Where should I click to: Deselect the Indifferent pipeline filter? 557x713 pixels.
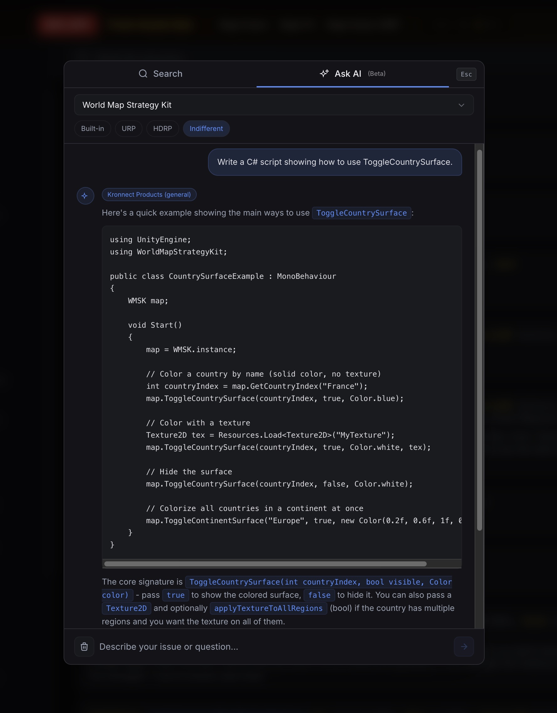click(206, 128)
